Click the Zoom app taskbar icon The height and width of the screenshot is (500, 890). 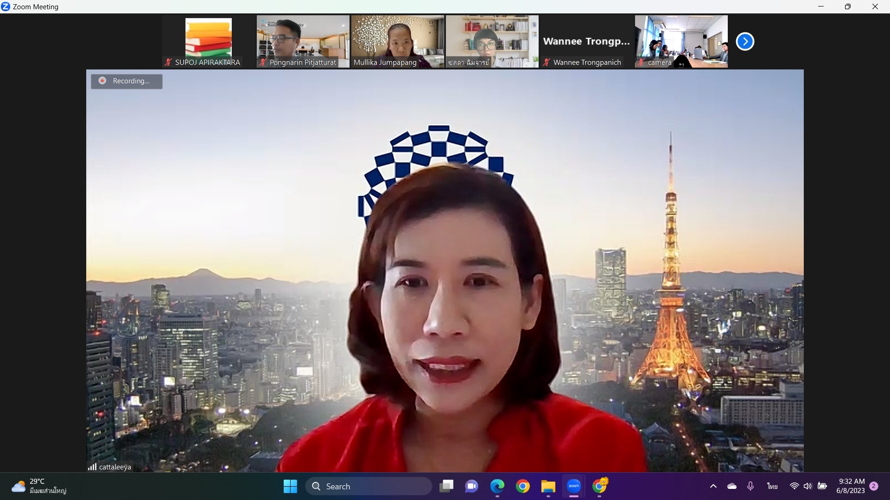pos(574,486)
